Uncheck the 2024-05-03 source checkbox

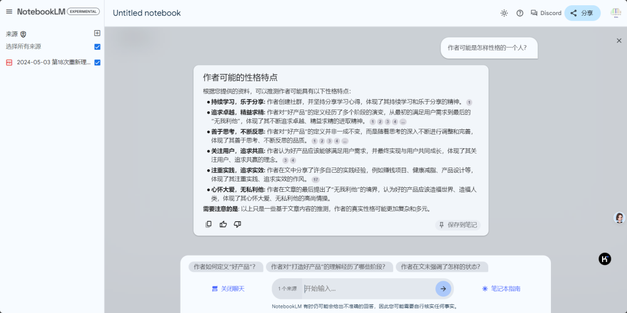click(x=98, y=63)
